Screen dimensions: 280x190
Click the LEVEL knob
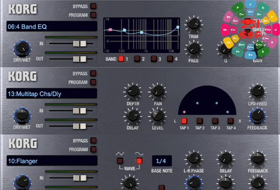(x=158, y=116)
